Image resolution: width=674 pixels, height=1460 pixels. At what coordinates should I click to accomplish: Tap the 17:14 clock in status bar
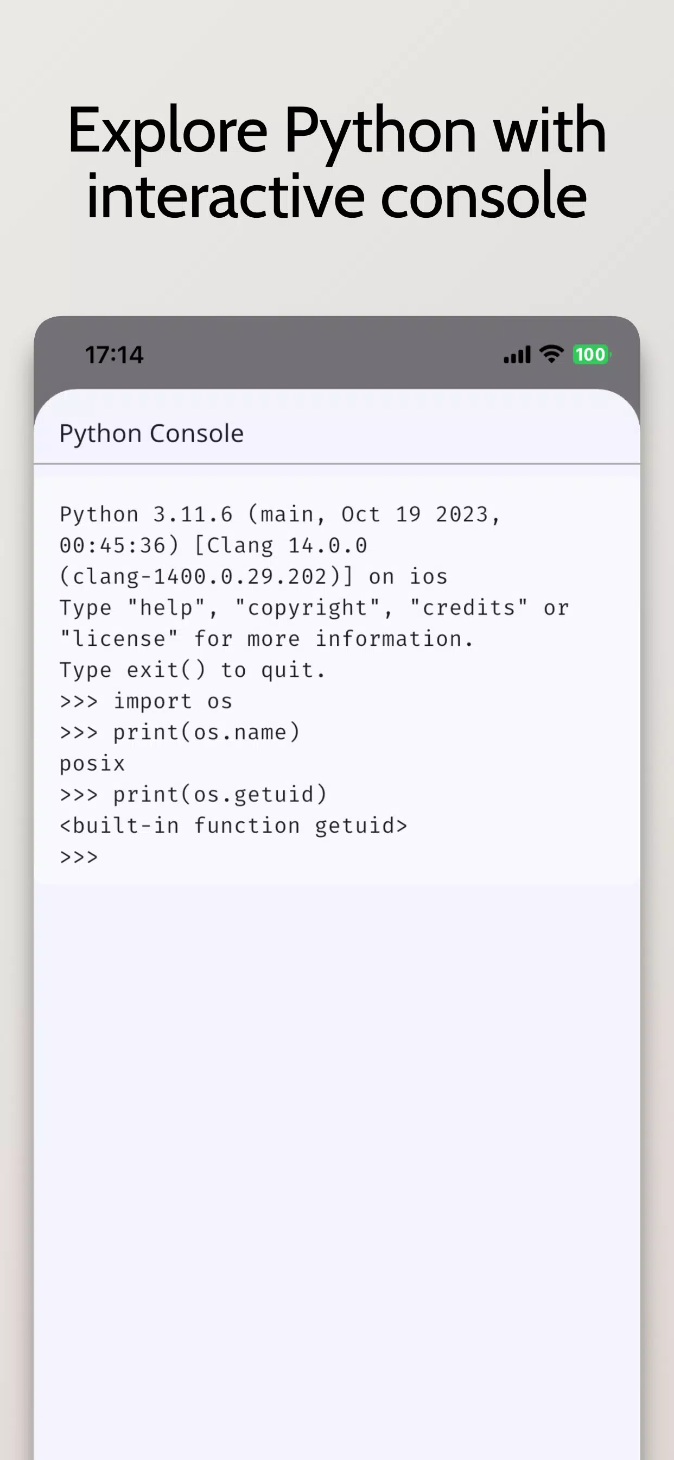click(115, 355)
